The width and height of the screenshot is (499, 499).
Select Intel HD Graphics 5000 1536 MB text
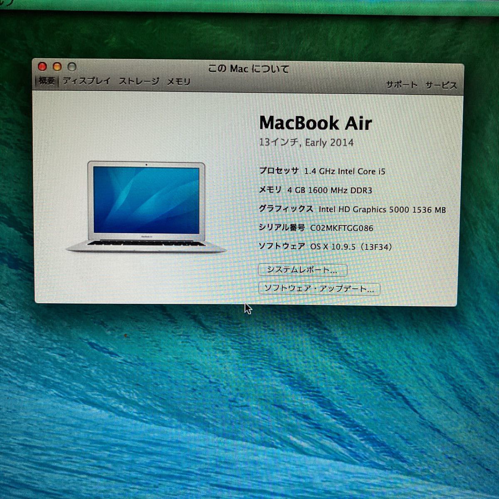coord(382,210)
